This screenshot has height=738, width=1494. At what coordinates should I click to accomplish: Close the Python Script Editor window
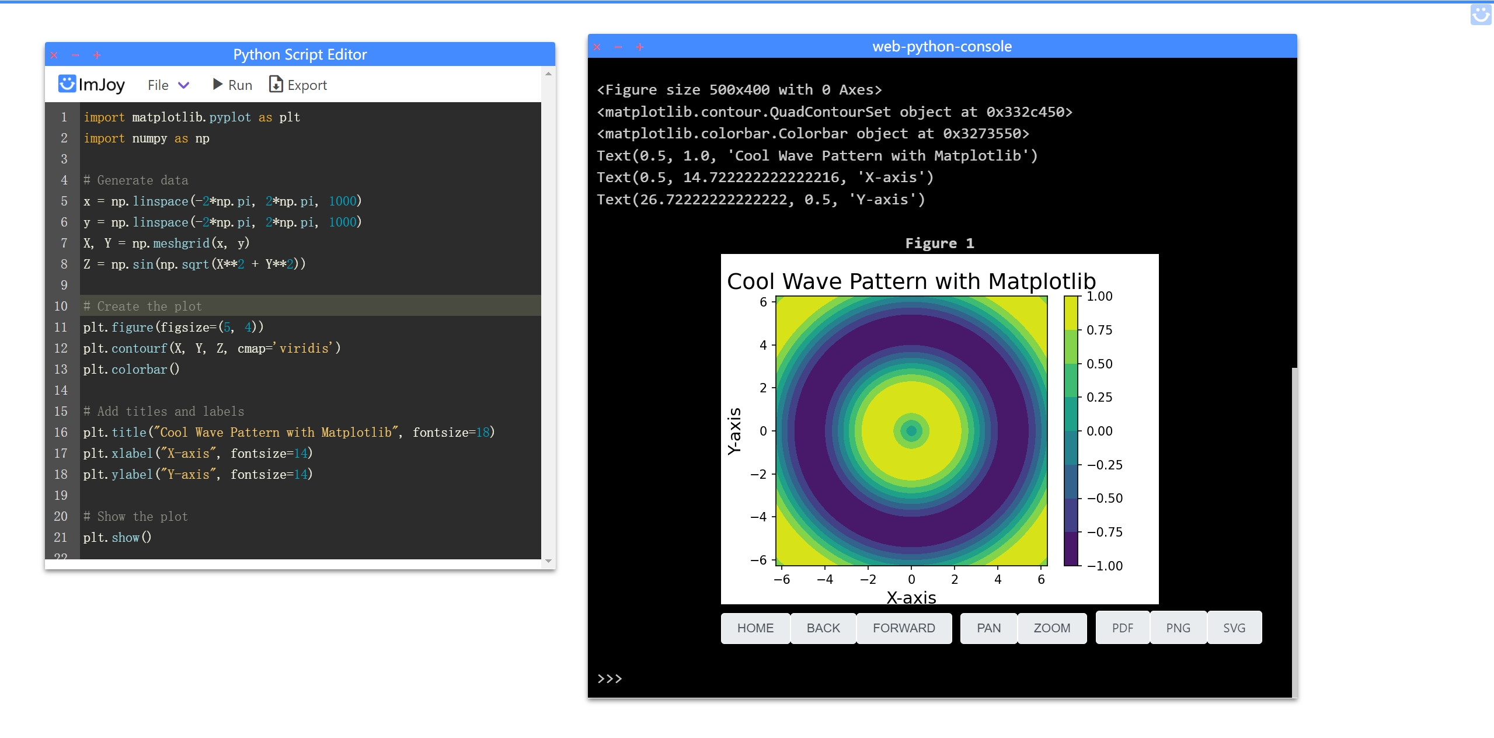pos(54,55)
